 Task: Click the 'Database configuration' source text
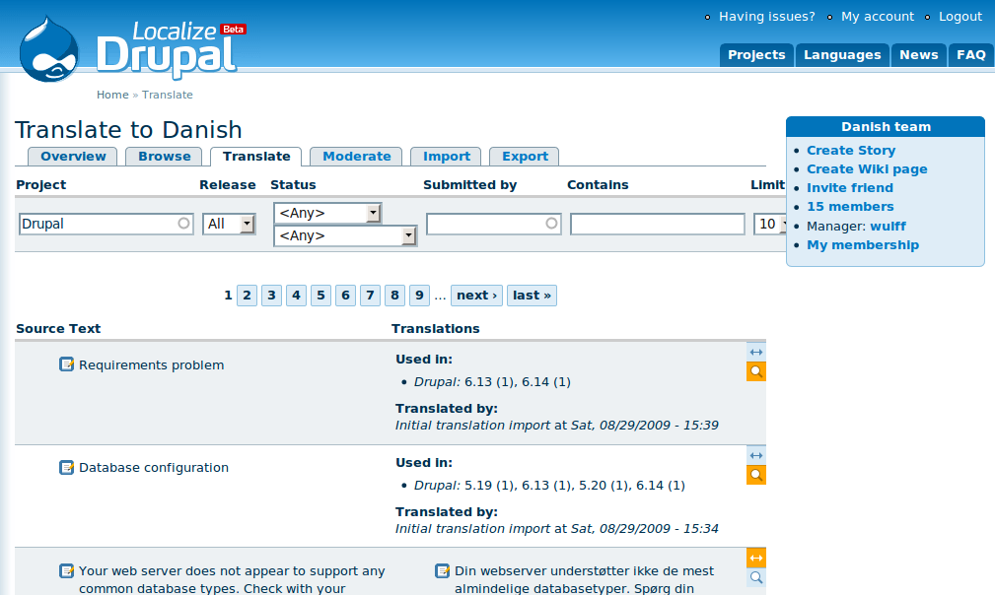pyautogui.click(x=154, y=468)
